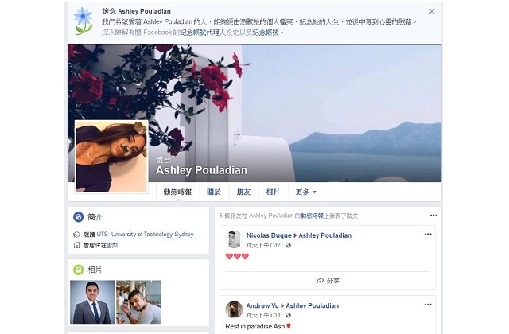Expand the 更多 dropdown menu

click(x=305, y=192)
